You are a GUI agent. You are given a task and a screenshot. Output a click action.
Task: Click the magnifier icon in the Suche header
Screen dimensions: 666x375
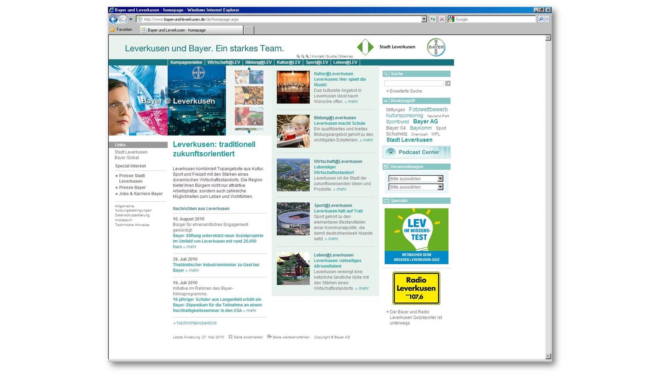pos(386,74)
